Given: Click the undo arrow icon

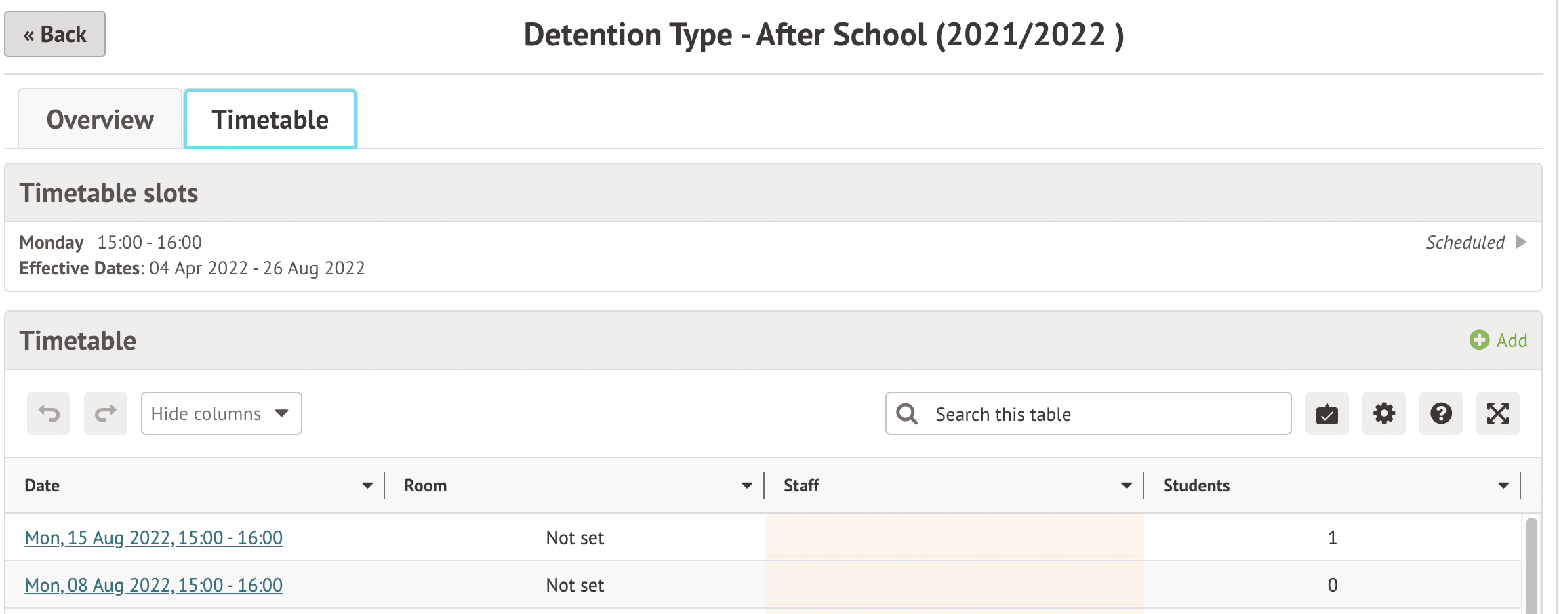Looking at the screenshot, I should pyautogui.click(x=49, y=413).
